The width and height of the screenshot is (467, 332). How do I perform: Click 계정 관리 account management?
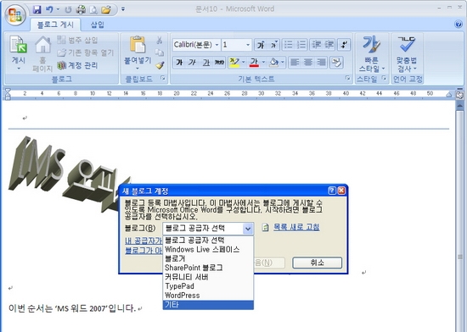click(77, 65)
